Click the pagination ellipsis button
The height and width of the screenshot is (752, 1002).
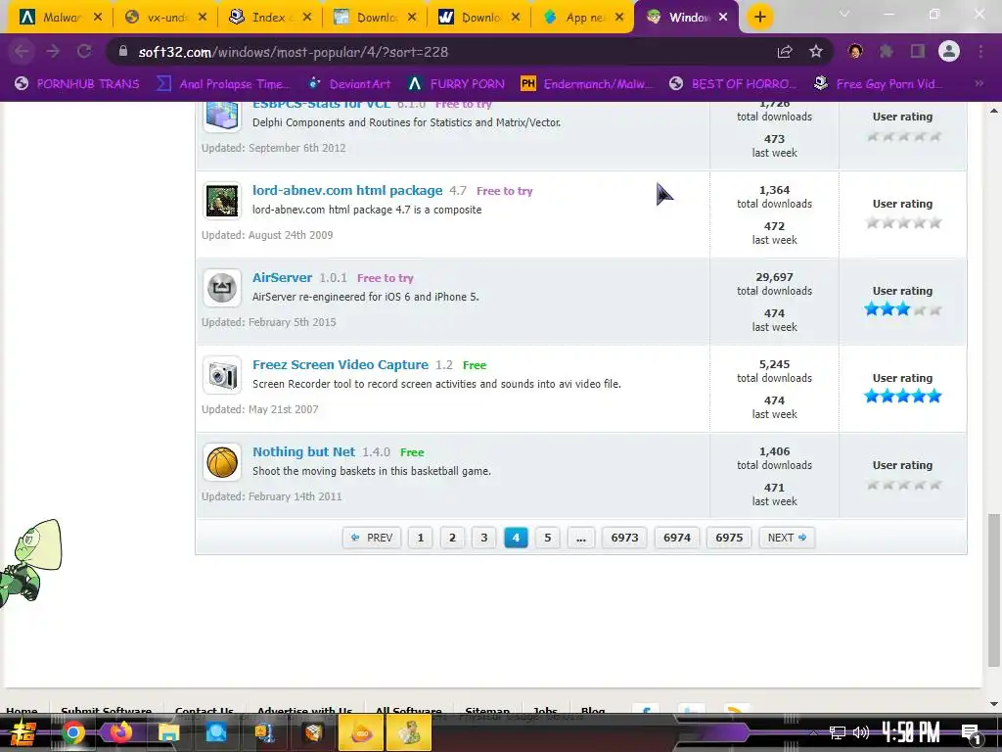pos(581,538)
